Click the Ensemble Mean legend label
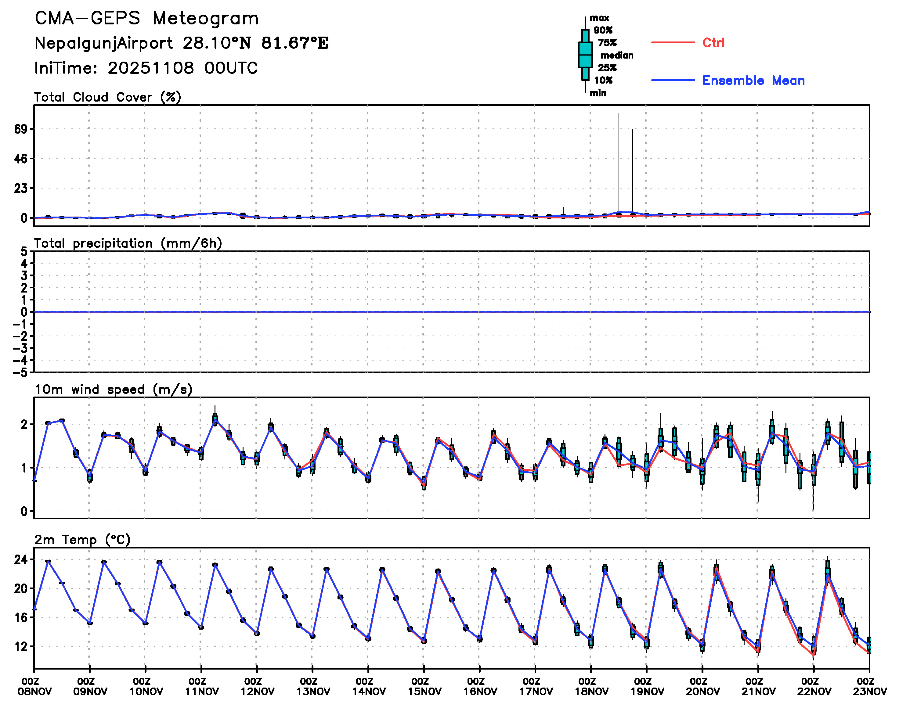Image resolution: width=899 pixels, height=708 pixels. pos(753,81)
